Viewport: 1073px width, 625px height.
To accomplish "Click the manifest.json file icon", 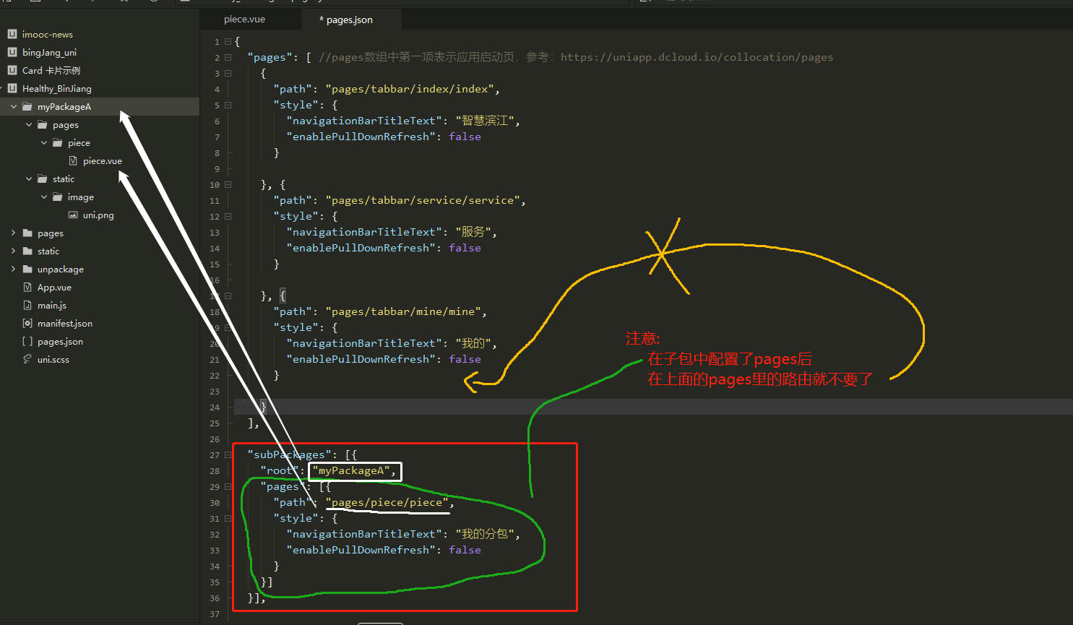I will pyautogui.click(x=27, y=323).
